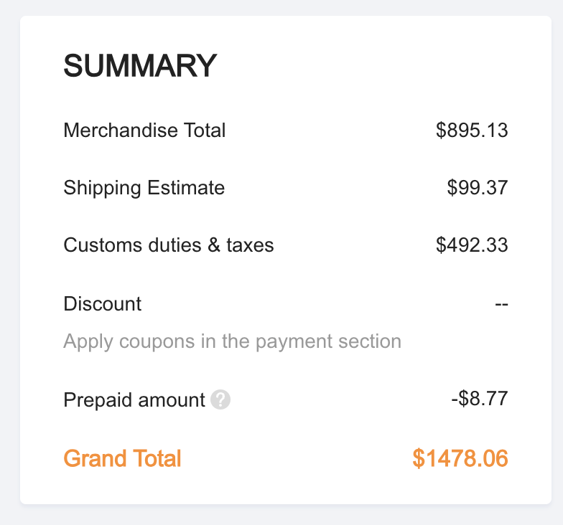Click the SUMMARY heading

click(x=140, y=67)
